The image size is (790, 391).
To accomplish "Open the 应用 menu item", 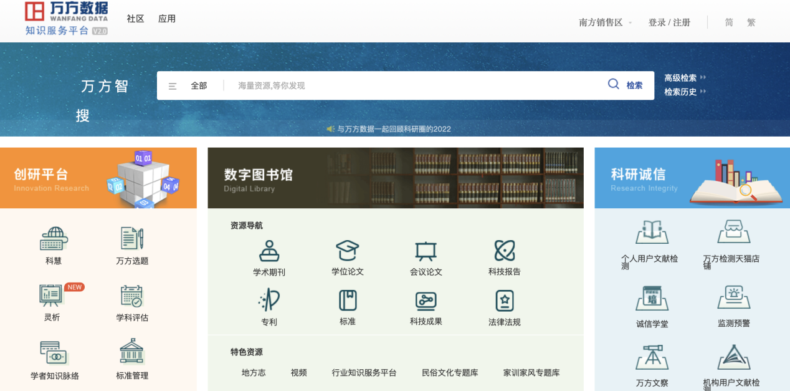I will (167, 19).
